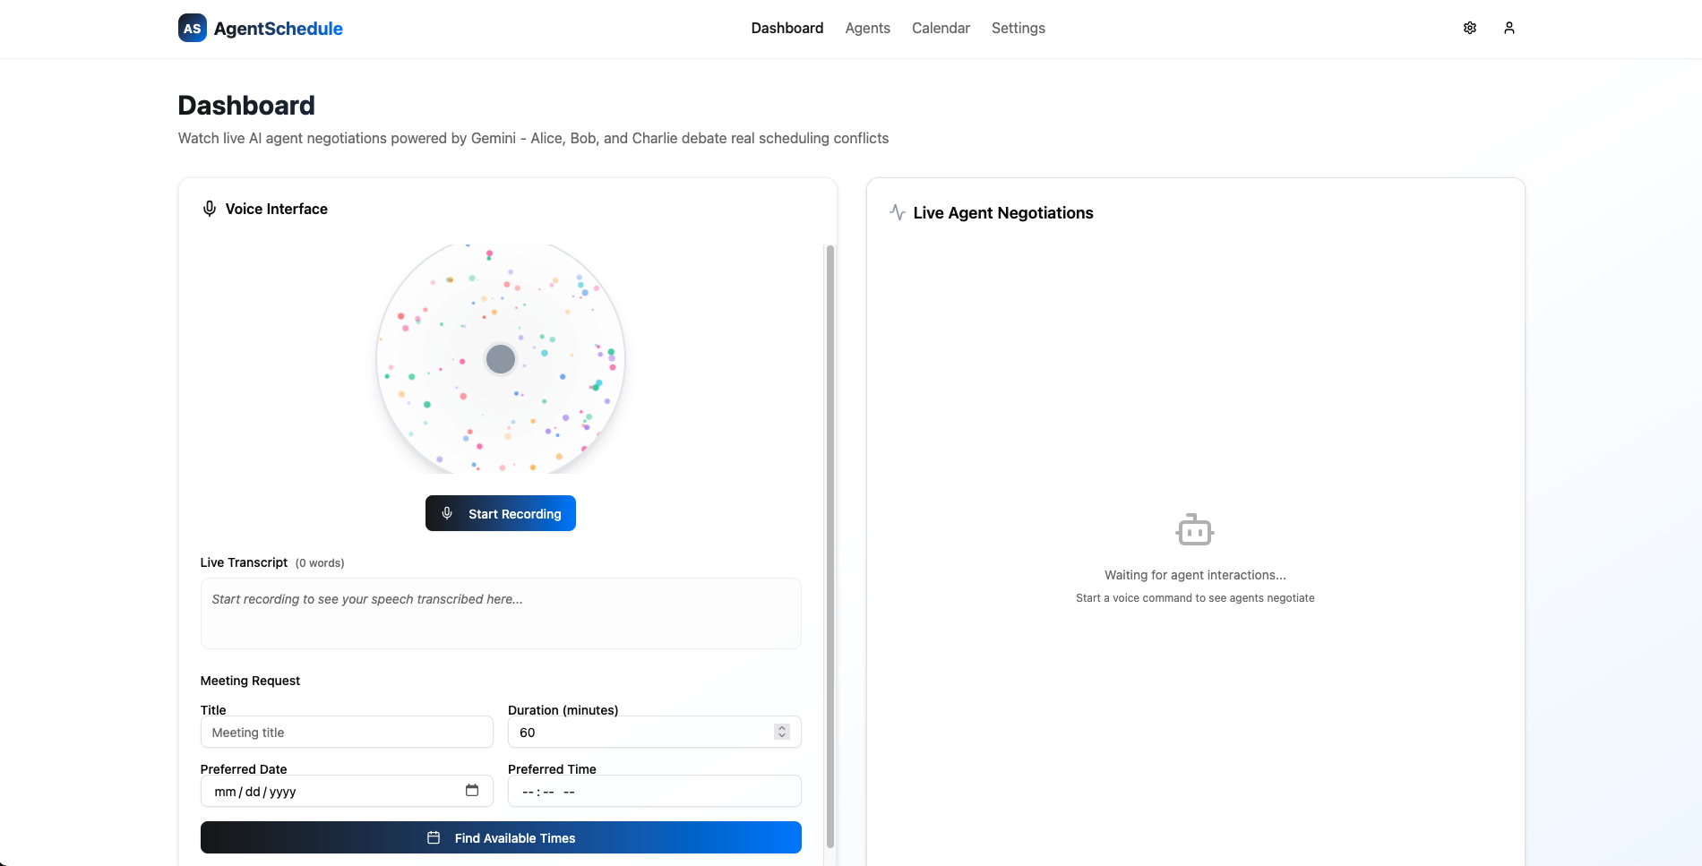
Task: Click the Preferred Time field
Action: pos(654,791)
